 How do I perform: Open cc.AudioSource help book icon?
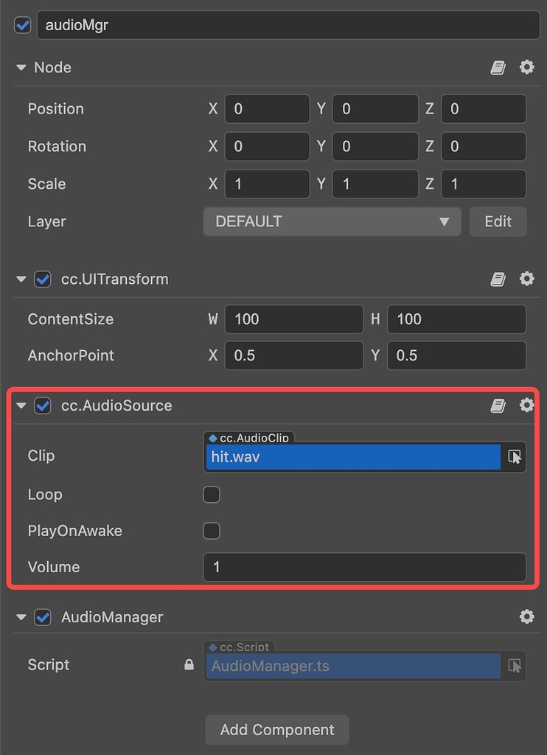498,406
